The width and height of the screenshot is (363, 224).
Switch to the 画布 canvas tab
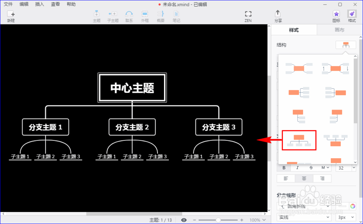[x=339, y=30]
